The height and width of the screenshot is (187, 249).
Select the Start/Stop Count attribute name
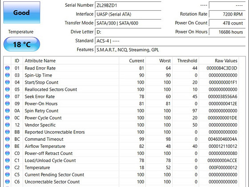pyautogui.click(x=42, y=82)
